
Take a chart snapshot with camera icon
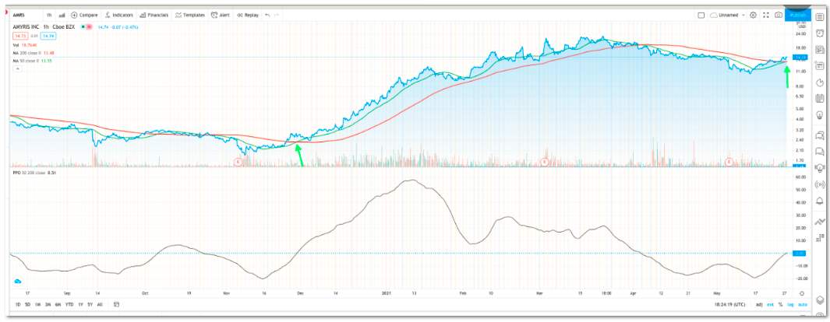pos(778,15)
